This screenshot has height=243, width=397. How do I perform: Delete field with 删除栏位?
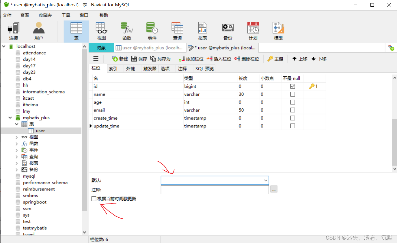pyautogui.click(x=247, y=59)
